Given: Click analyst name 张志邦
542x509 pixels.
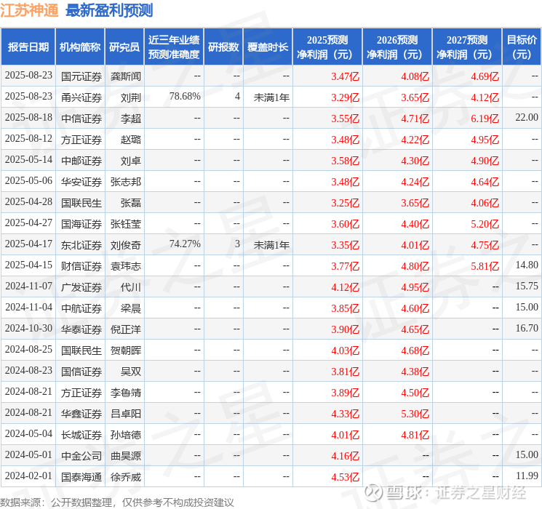Looking at the screenshot, I should pos(125,182).
